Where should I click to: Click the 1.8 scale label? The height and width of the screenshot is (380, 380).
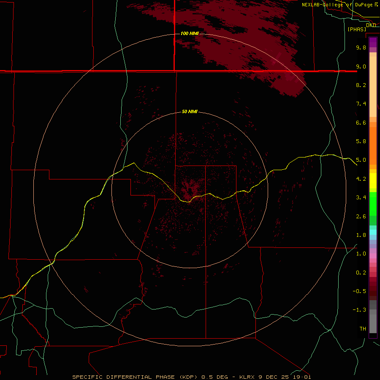(x=361, y=235)
